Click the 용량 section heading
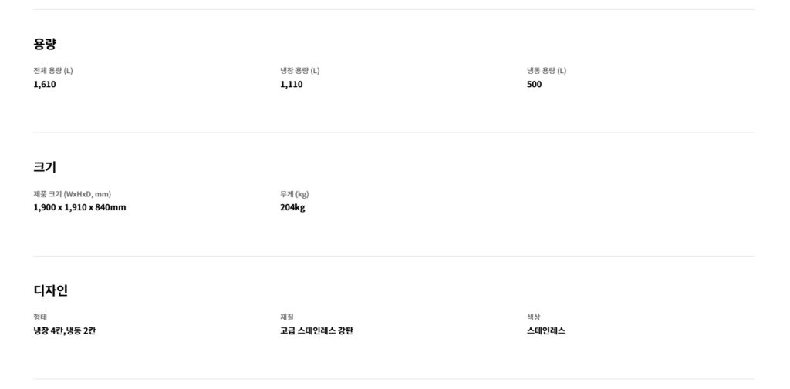This screenshot has width=790, height=389. (x=45, y=44)
